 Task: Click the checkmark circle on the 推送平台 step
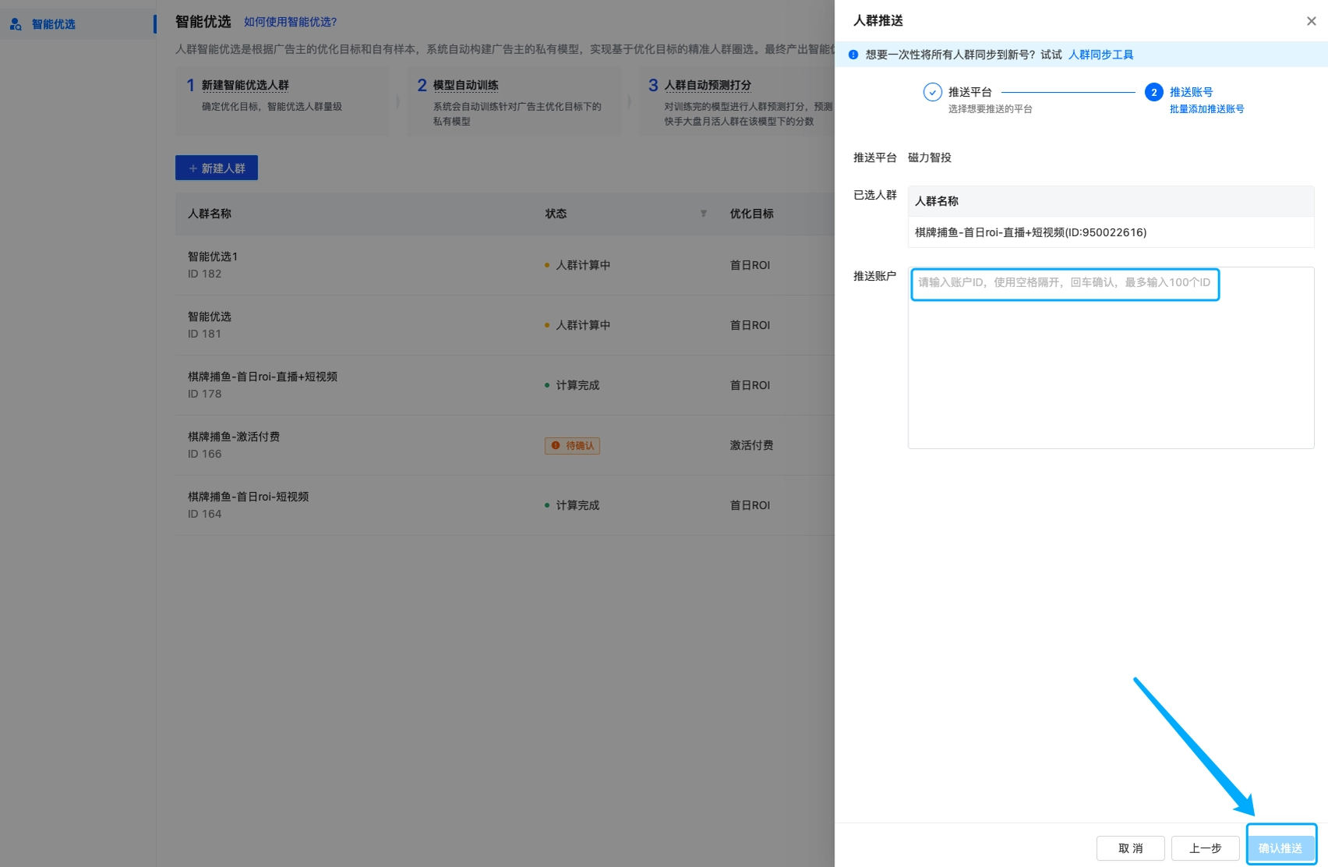pos(932,92)
